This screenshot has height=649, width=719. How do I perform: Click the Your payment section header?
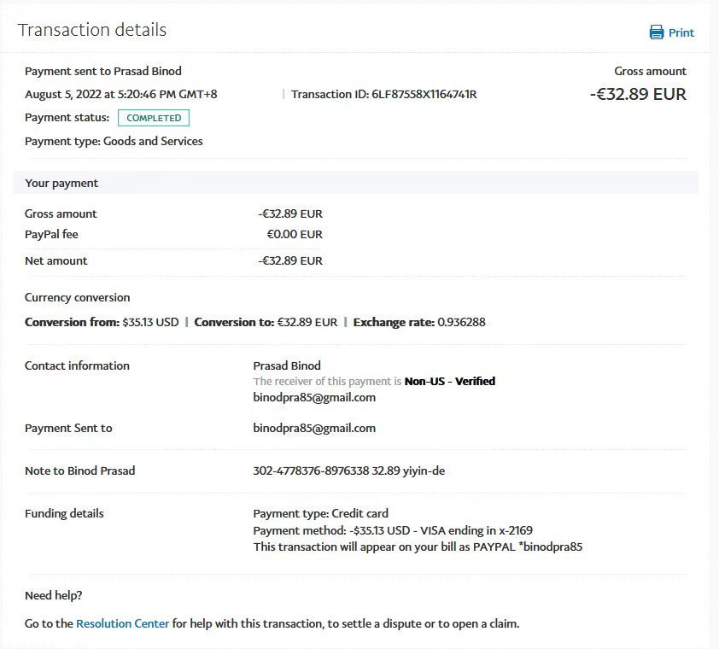(61, 183)
